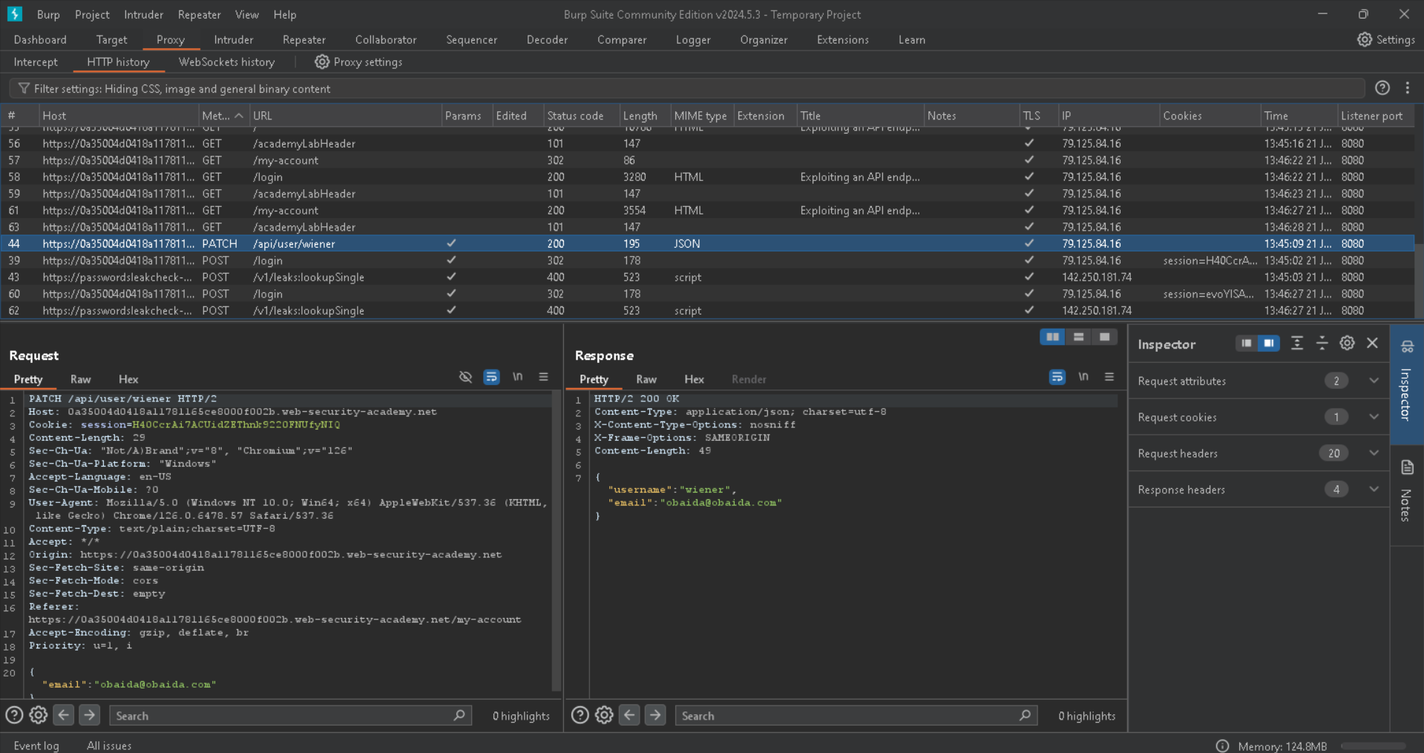
Task: Toggle hidden characters eye icon in Request
Action: 465,378
